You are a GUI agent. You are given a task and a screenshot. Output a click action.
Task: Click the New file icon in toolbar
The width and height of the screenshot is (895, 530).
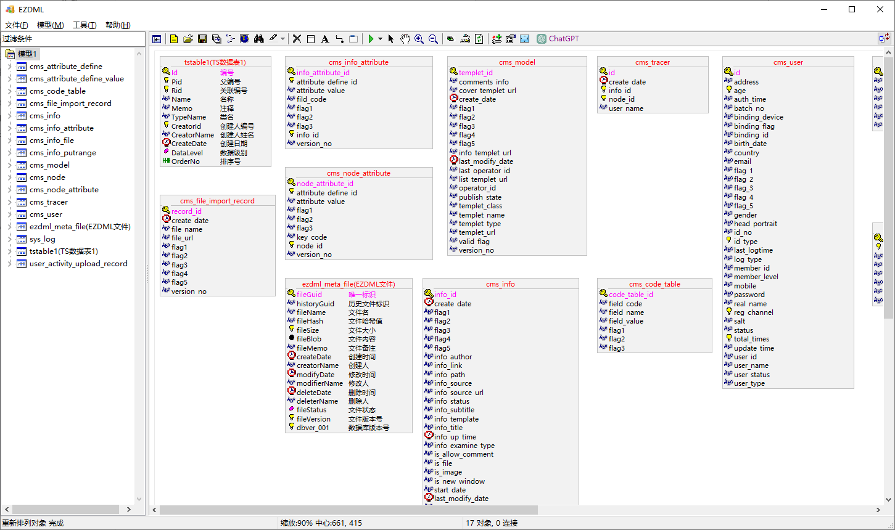(174, 39)
